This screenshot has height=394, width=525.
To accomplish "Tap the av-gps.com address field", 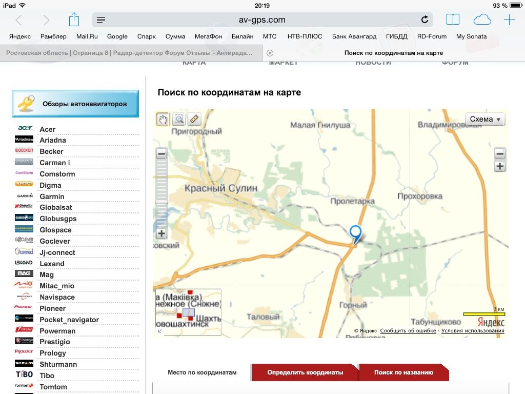I will pyautogui.click(x=262, y=20).
